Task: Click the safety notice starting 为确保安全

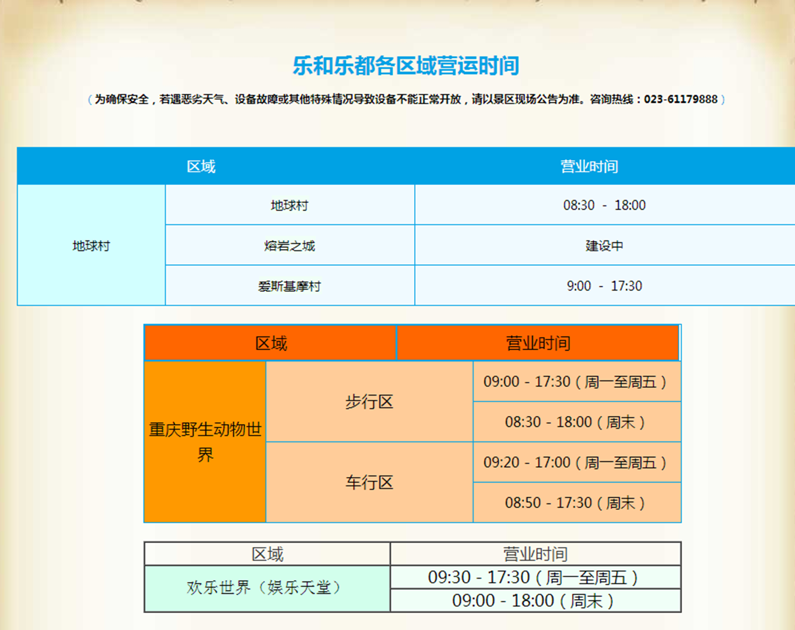Action: (406, 99)
